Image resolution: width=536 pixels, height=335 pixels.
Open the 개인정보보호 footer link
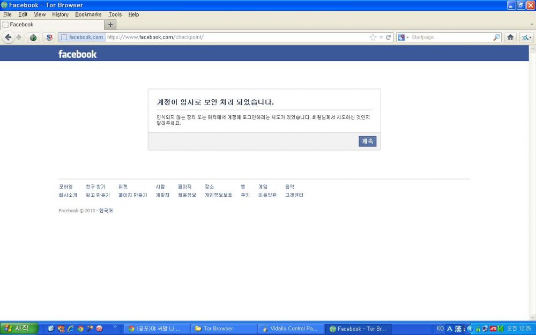coord(219,195)
